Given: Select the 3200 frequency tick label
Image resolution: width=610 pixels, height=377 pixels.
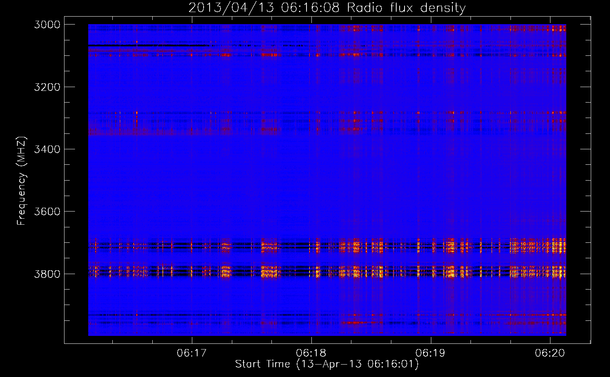Looking at the screenshot, I should 47,87.
